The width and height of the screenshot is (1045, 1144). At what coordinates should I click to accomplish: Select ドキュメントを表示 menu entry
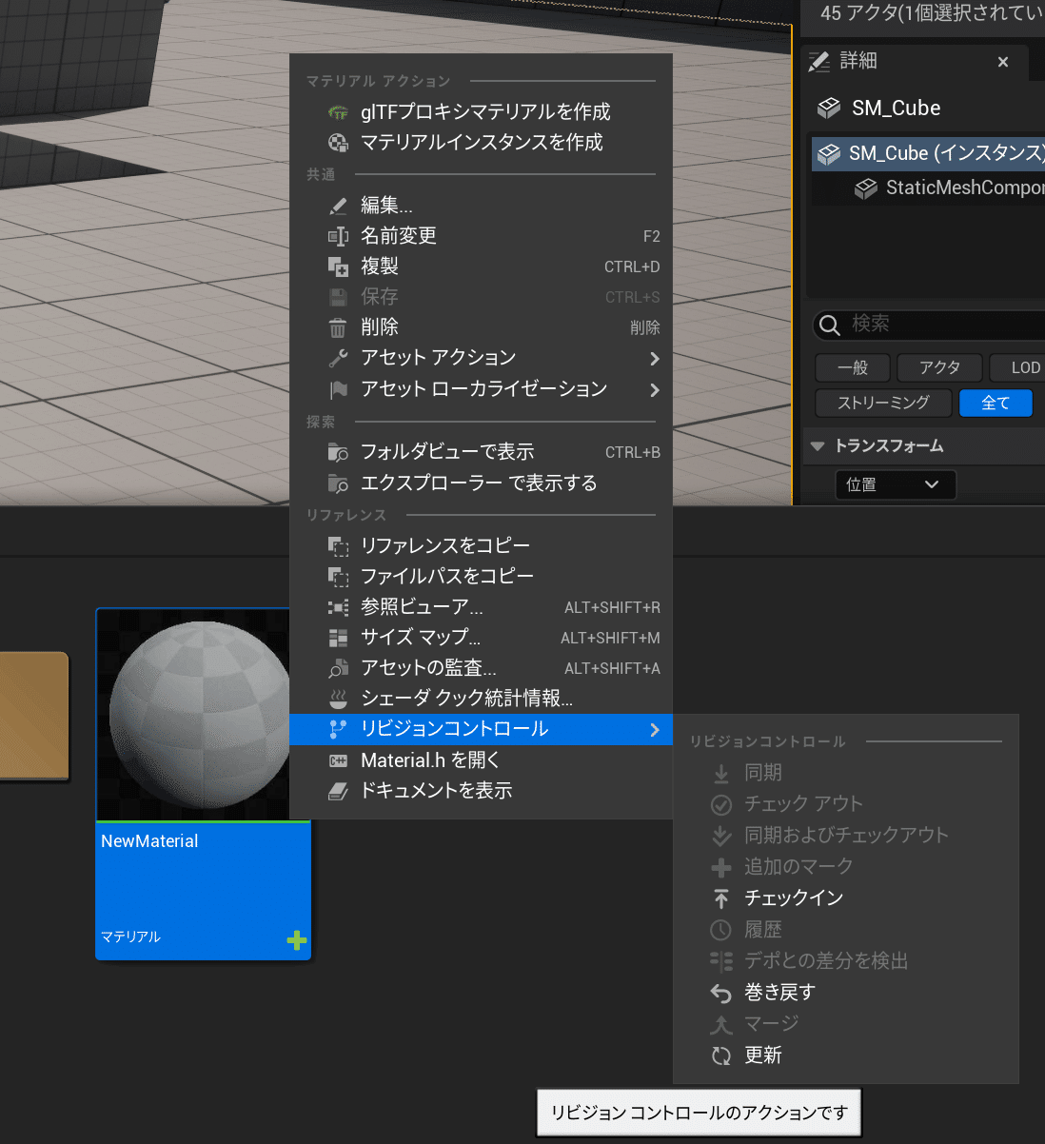coord(481,791)
